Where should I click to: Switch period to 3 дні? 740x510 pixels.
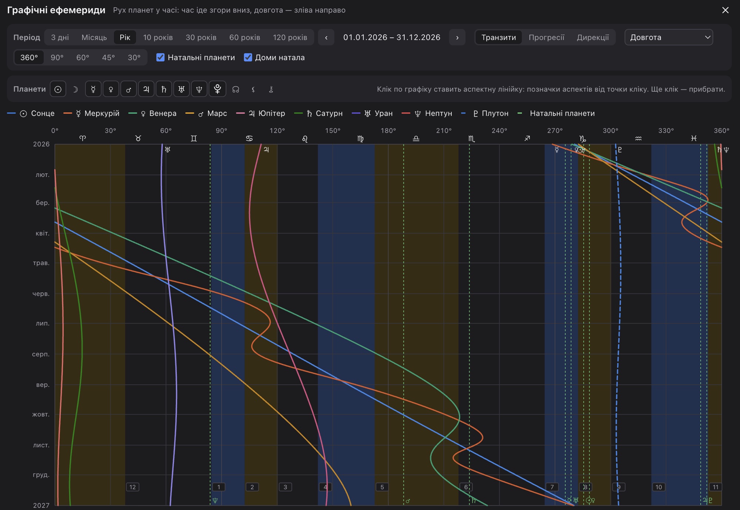coord(60,37)
